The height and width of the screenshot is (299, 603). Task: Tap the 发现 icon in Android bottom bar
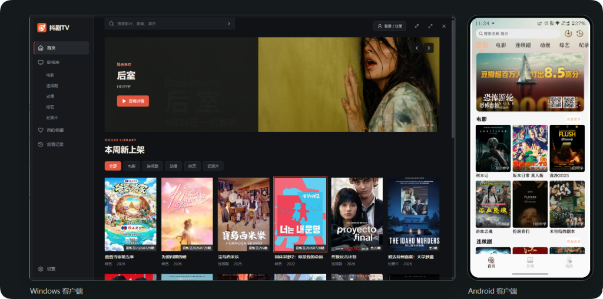point(530,260)
